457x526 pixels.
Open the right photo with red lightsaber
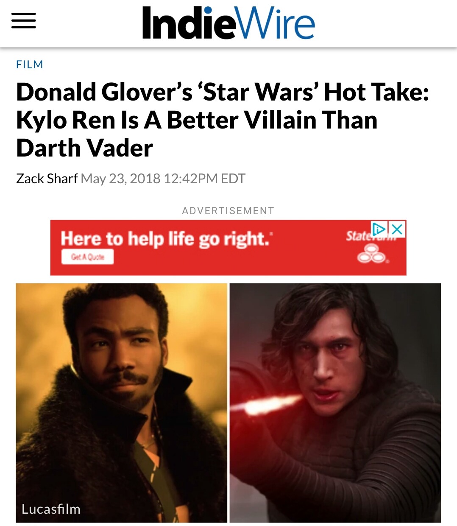point(335,403)
